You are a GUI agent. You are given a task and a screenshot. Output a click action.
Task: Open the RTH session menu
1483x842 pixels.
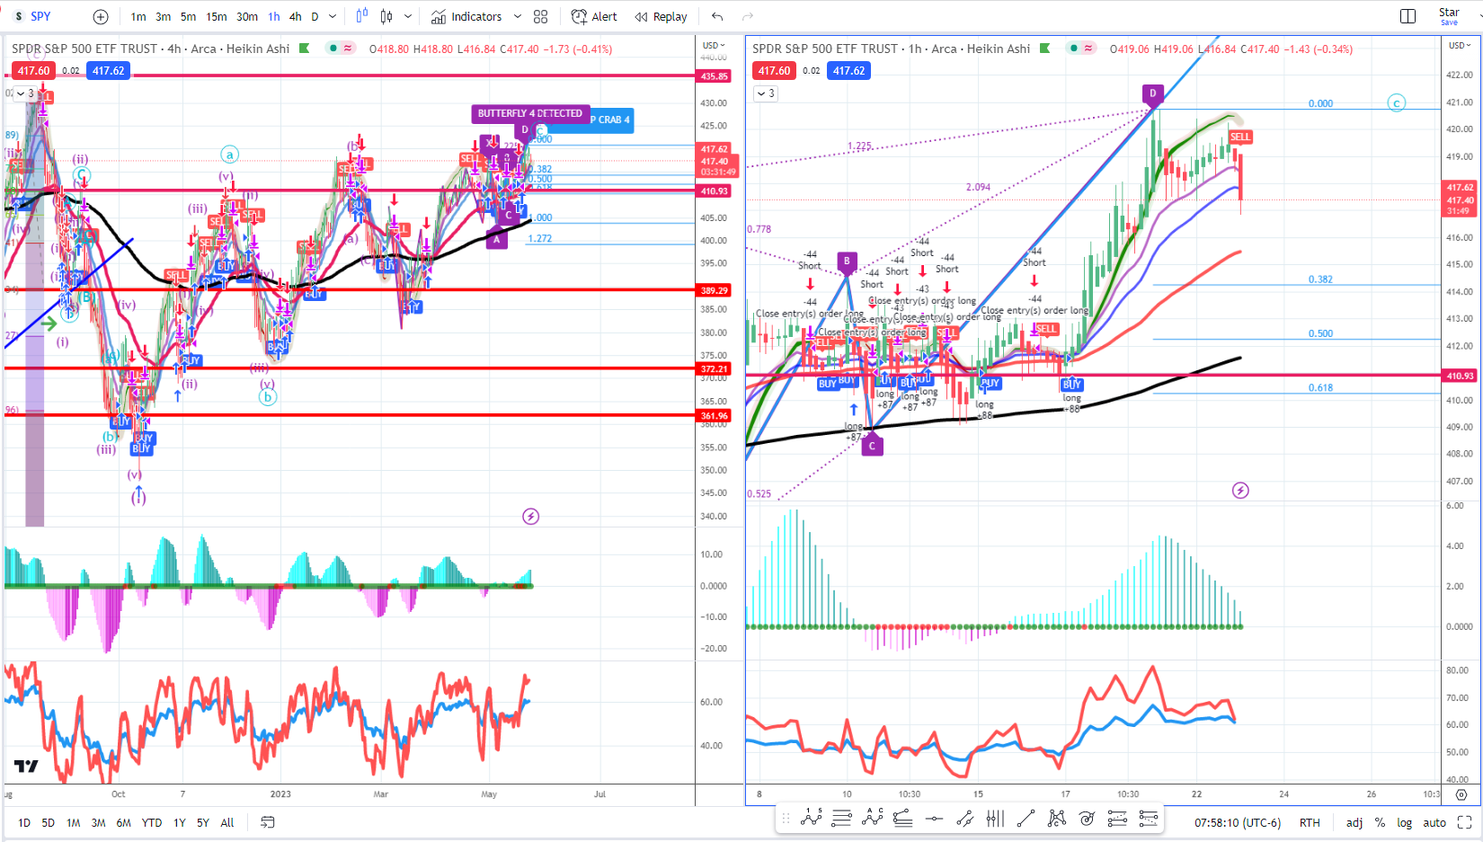[x=1310, y=822]
